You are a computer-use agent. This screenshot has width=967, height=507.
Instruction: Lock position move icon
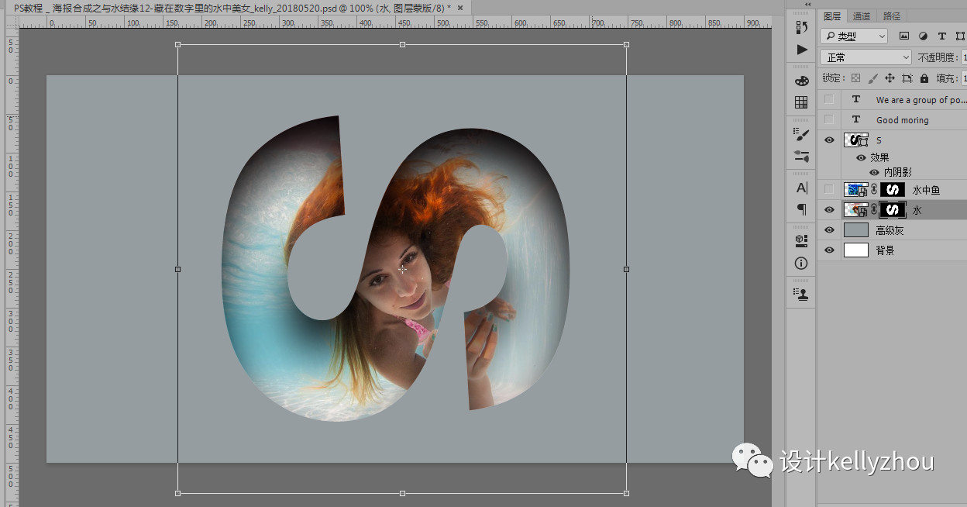click(890, 78)
